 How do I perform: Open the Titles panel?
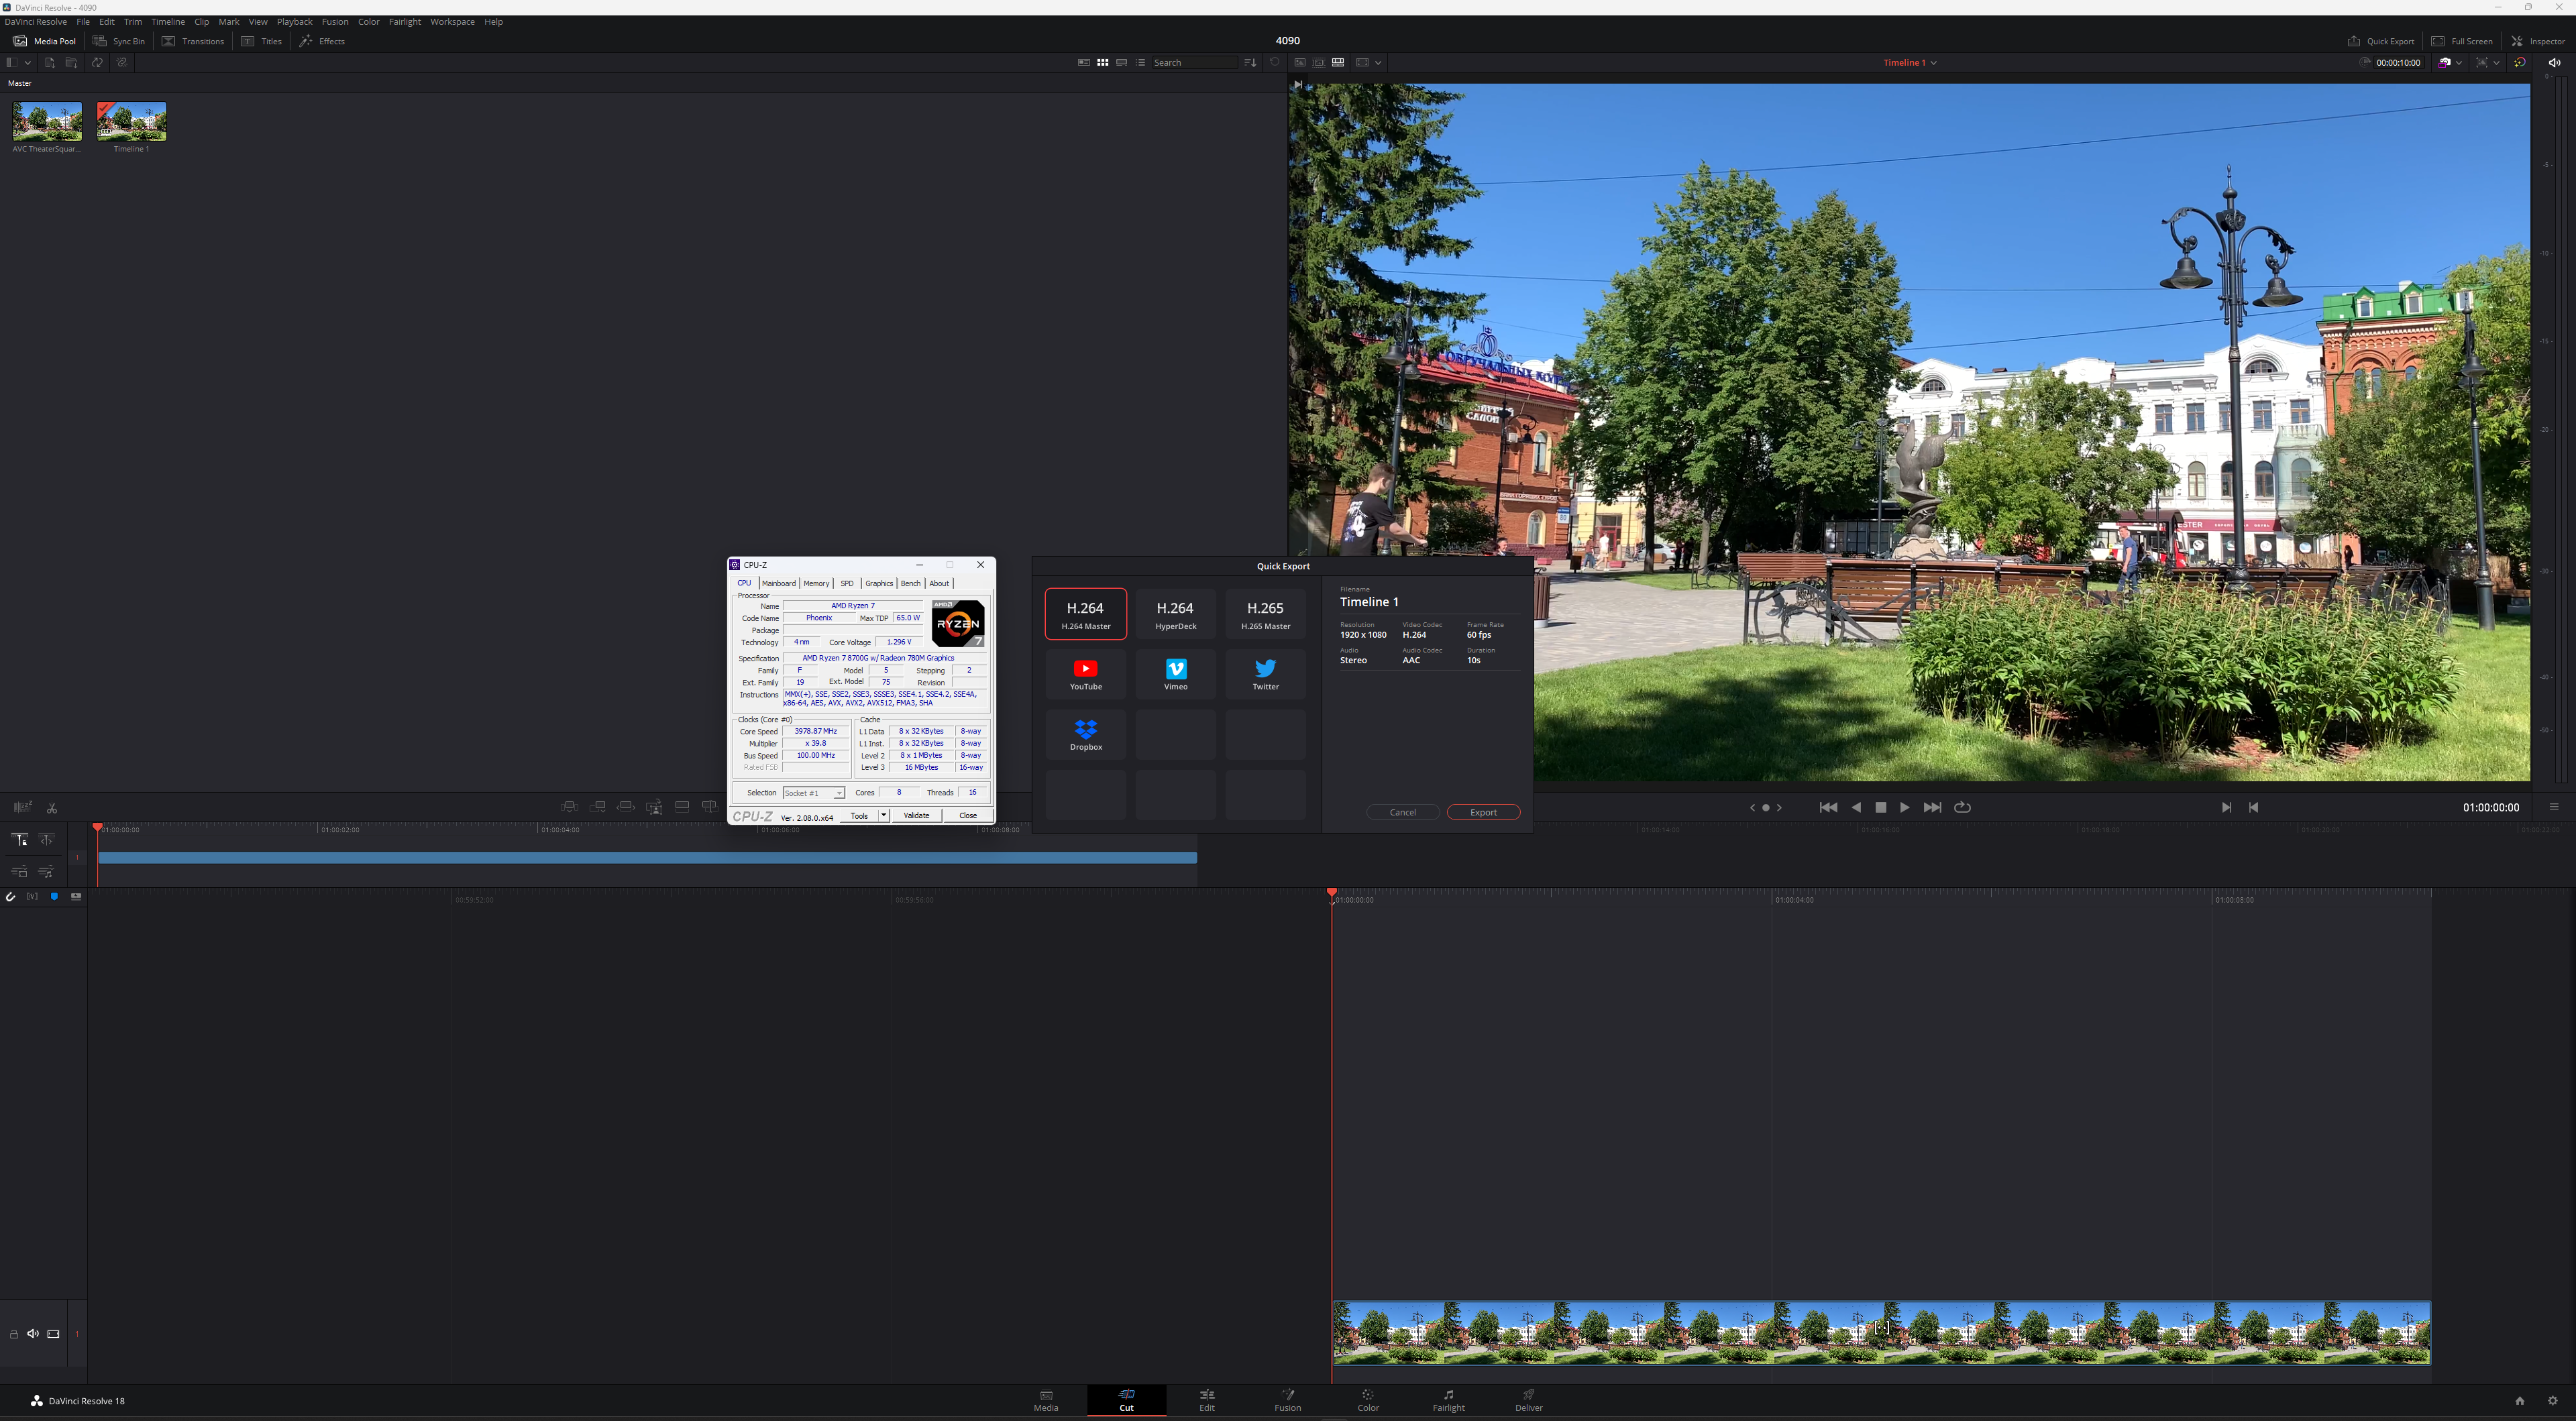coord(262,41)
